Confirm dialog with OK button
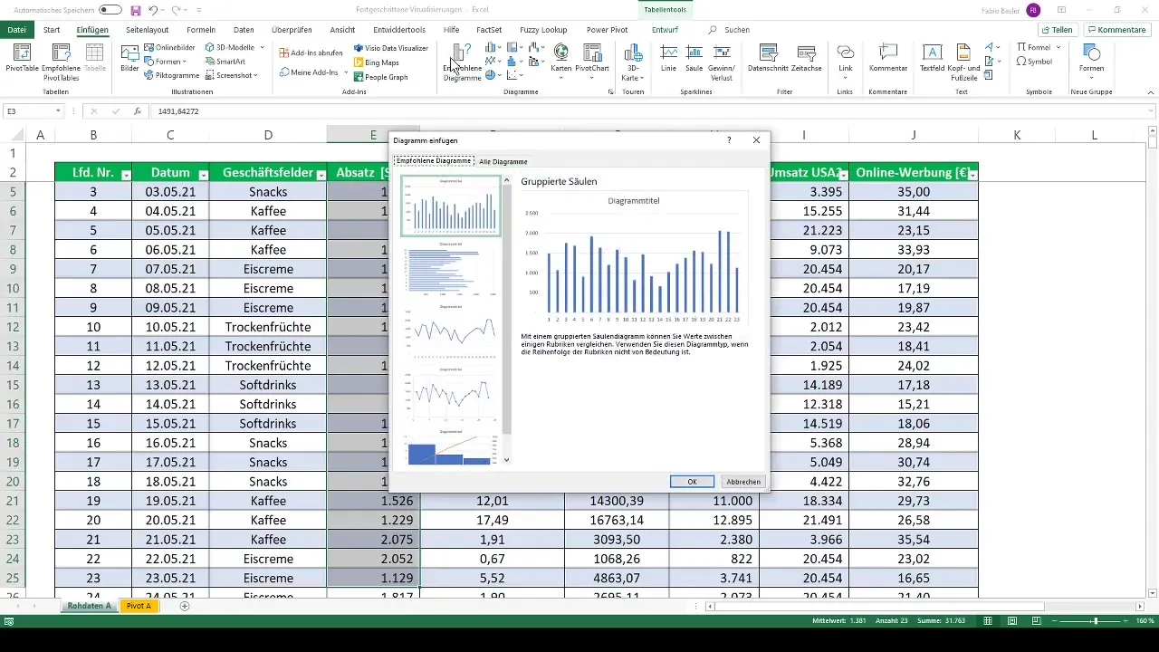This screenshot has width=1159, height=652. (x=692, y=482)
